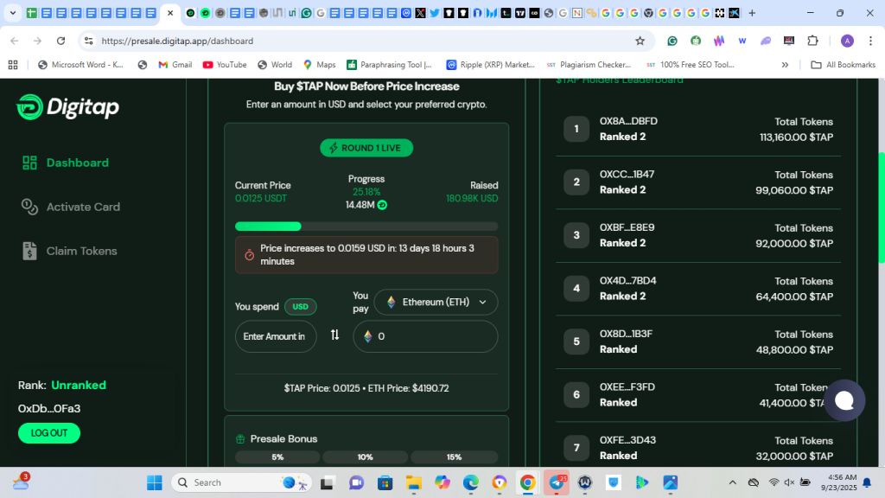Open the All Bookmarks folder
Screen dimensions: 885x498
click(844, 65)
